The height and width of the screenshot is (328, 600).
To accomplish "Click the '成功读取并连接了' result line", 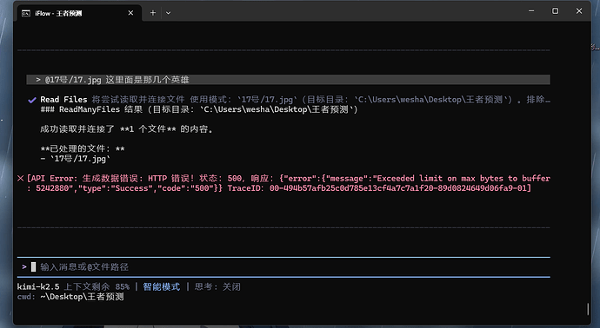I will [x=127, y=129].
